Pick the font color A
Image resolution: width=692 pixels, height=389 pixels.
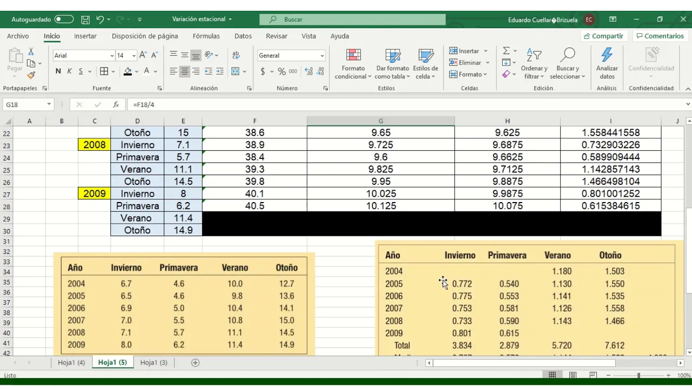(x=147, y=71)
